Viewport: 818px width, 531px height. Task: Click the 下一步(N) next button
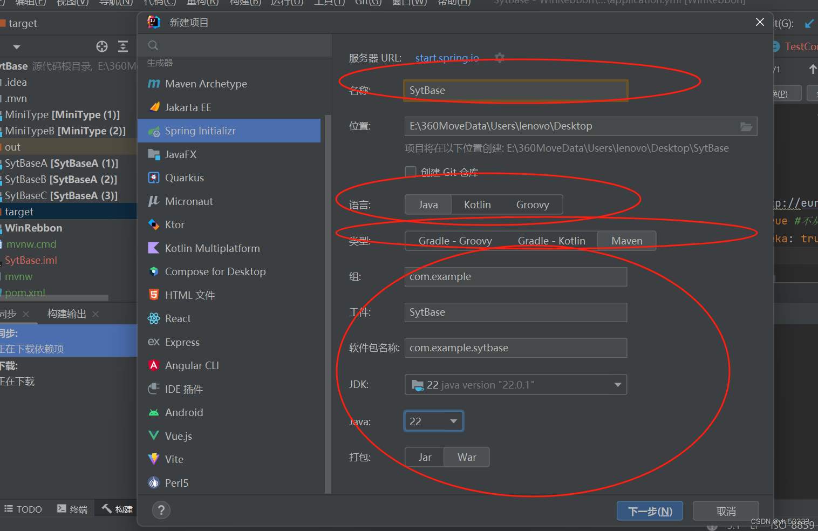[x=650, y=511]
